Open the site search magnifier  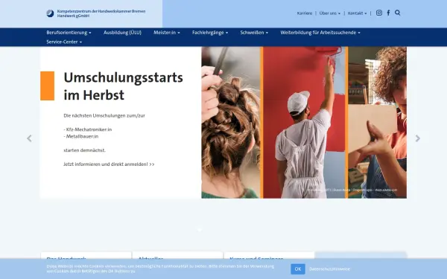point(397,13)
